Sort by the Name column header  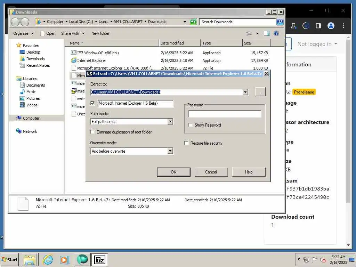coord(112,43)
